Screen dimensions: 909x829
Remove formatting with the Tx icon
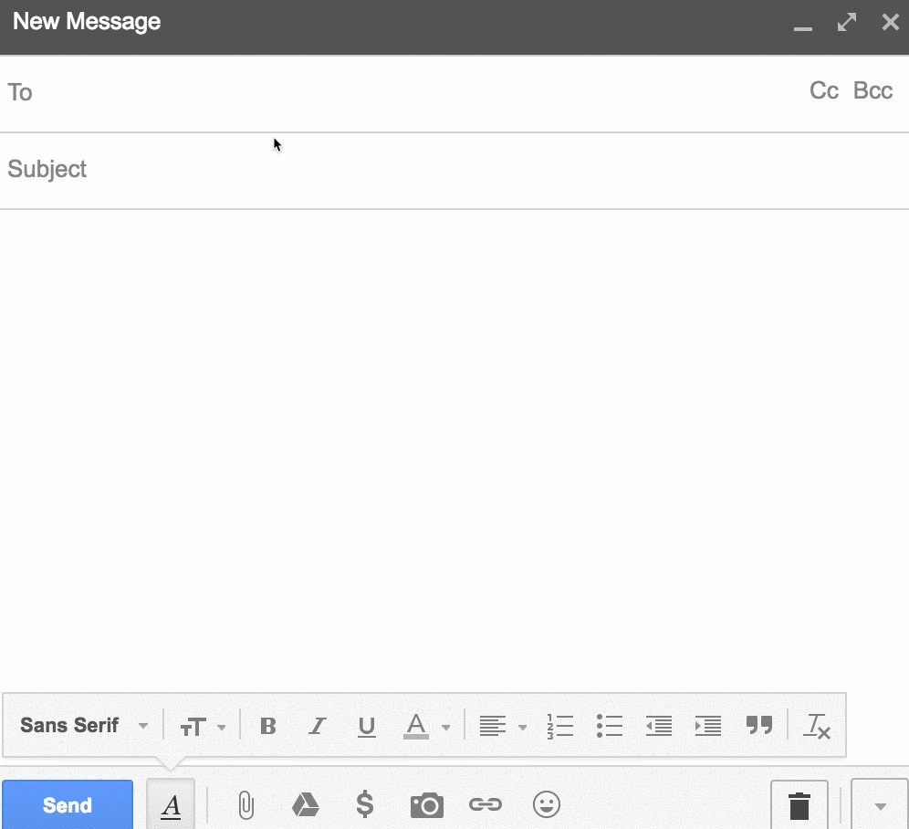click(x=816, y=726)
